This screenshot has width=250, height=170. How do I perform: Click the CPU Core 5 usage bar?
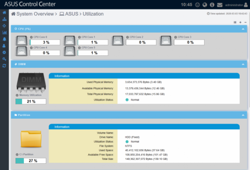(x=93, y=53)
